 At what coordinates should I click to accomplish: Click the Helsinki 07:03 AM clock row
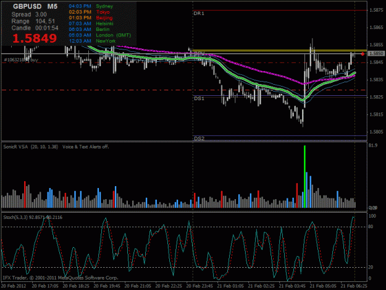coord(91,23)
